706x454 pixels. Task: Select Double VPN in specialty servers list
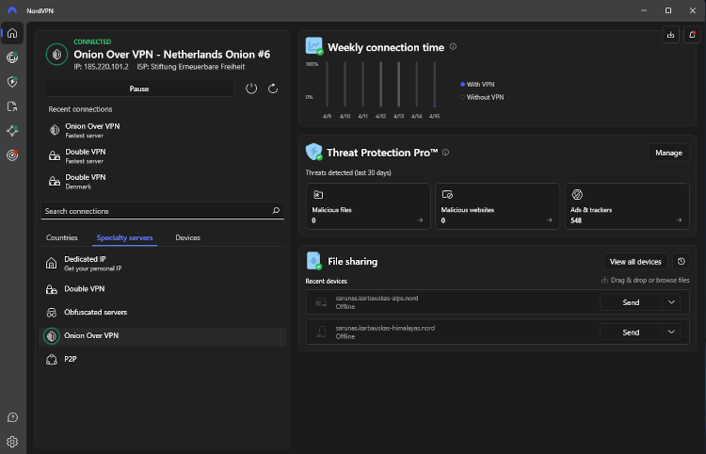coord(163,289)
